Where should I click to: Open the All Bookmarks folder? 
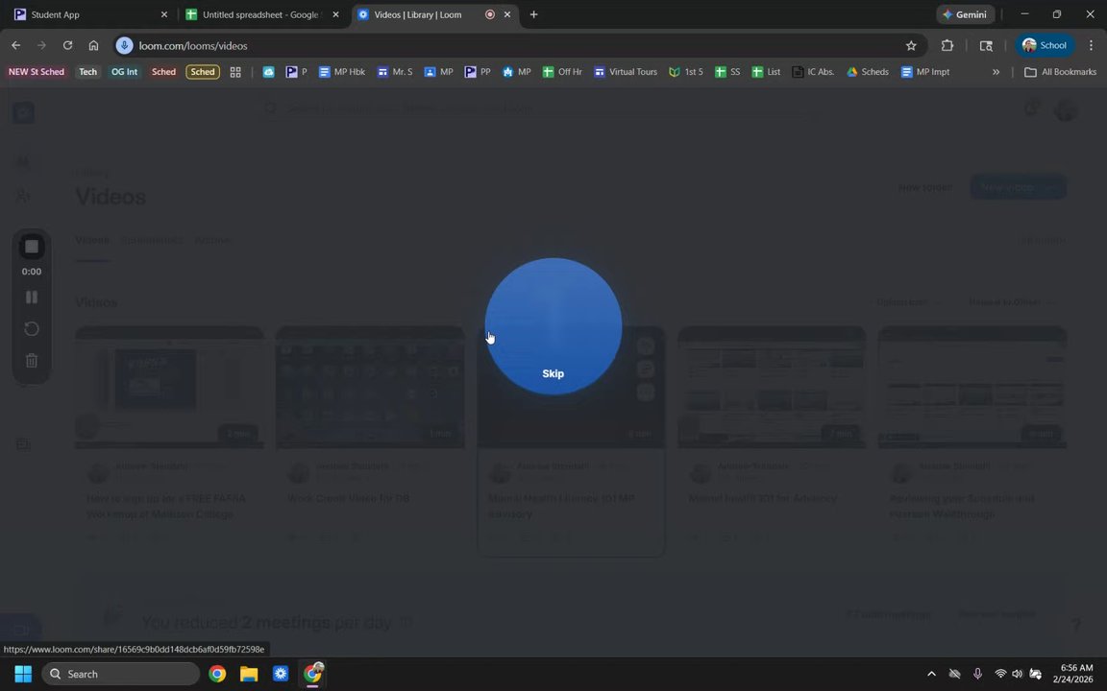click(1061, 72)
